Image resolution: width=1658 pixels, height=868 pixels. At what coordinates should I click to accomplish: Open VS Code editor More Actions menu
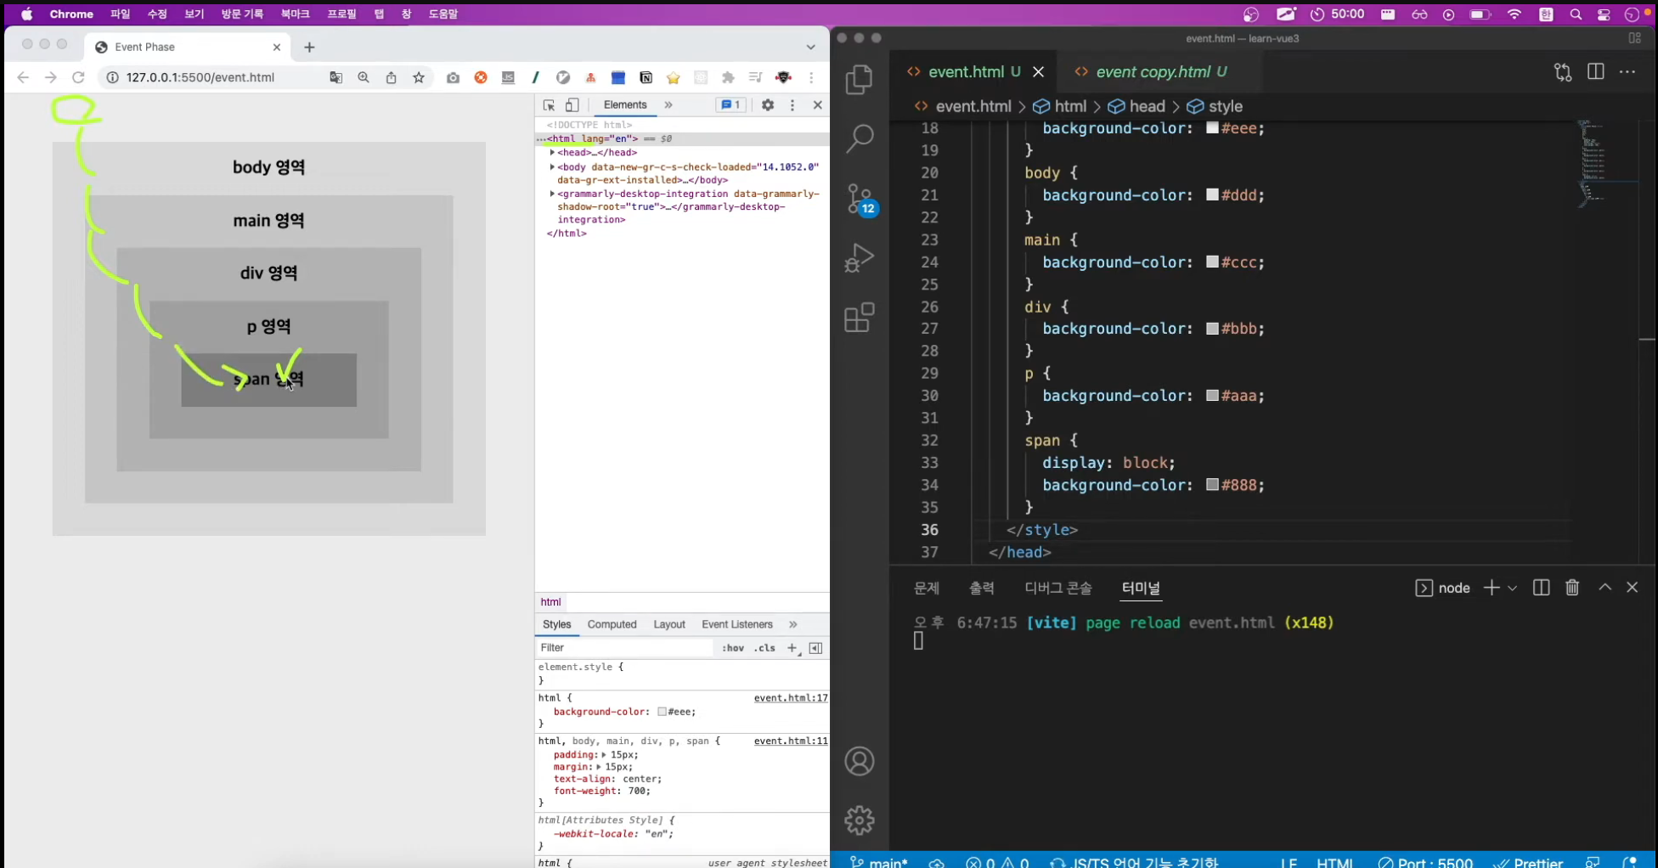click(1627, 71)
